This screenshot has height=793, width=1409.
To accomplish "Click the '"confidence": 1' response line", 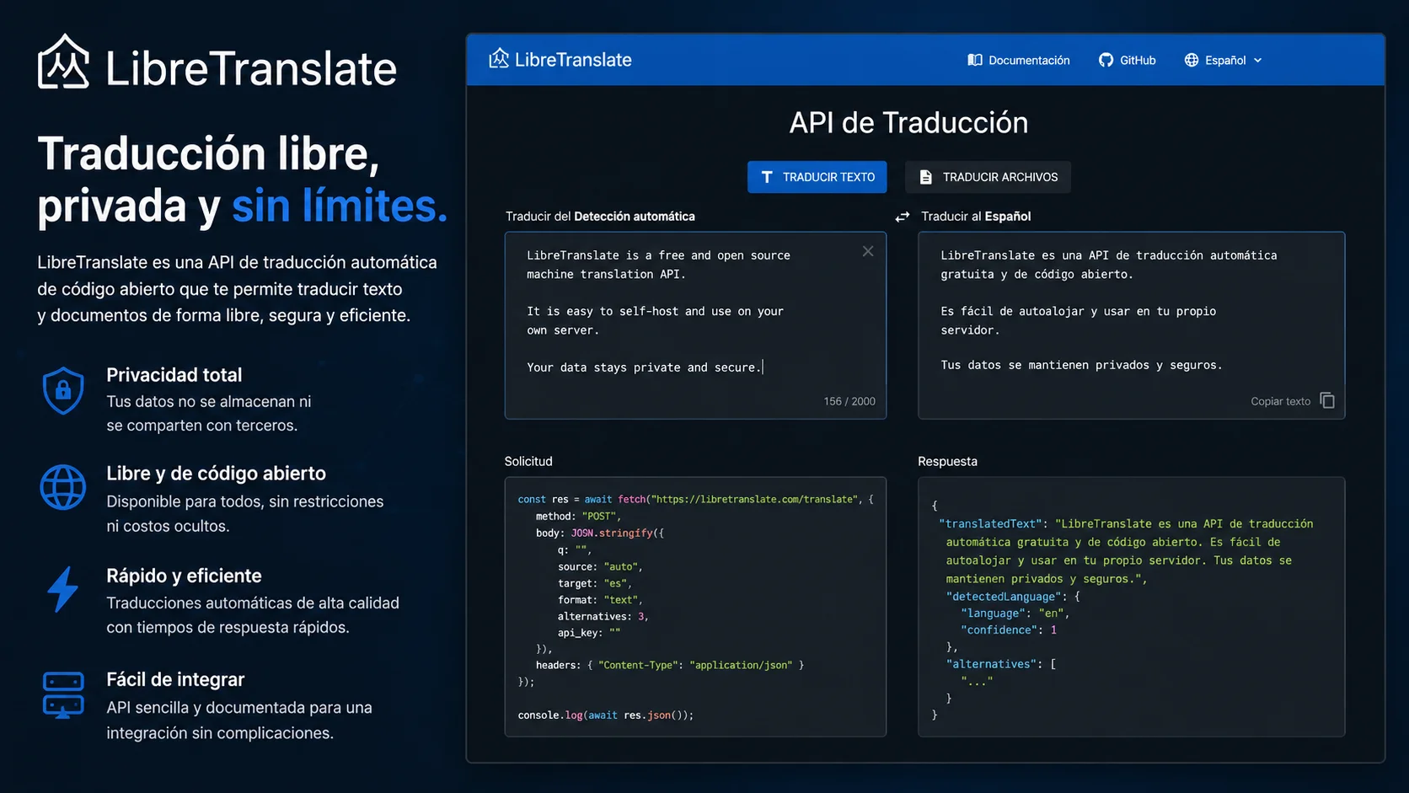I will (1009, 630).
